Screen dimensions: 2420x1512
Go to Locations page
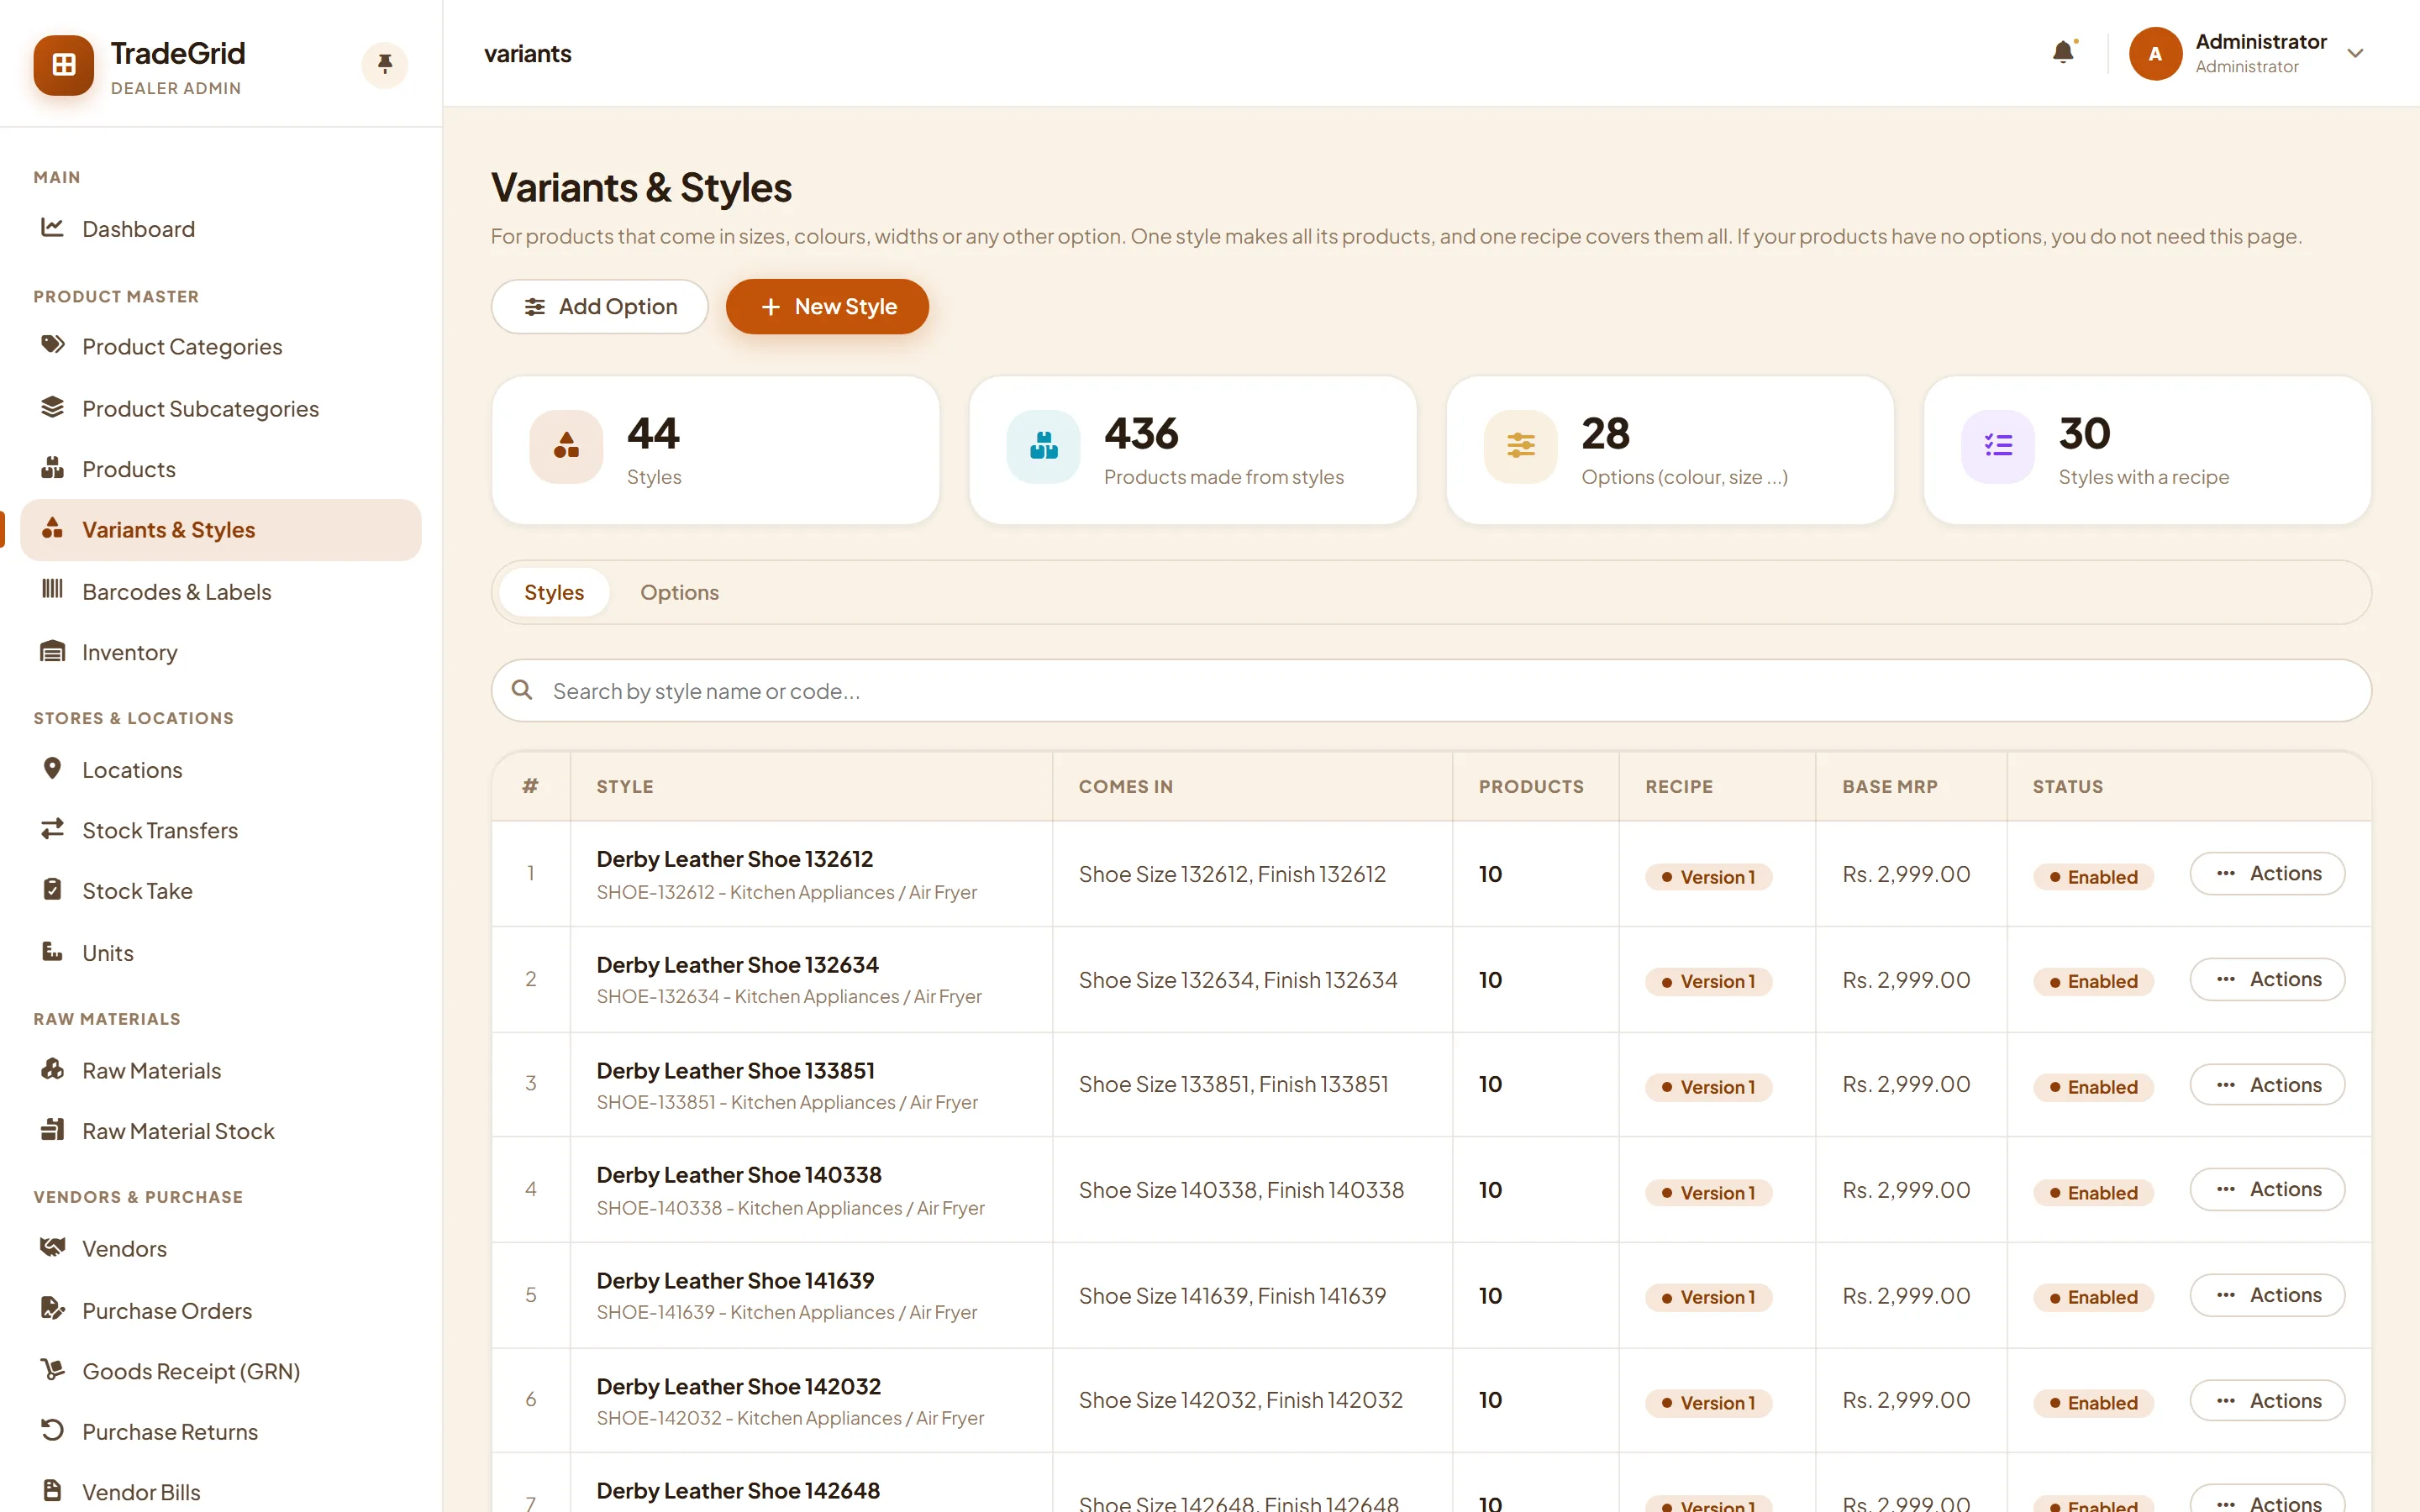pos(221,769)
